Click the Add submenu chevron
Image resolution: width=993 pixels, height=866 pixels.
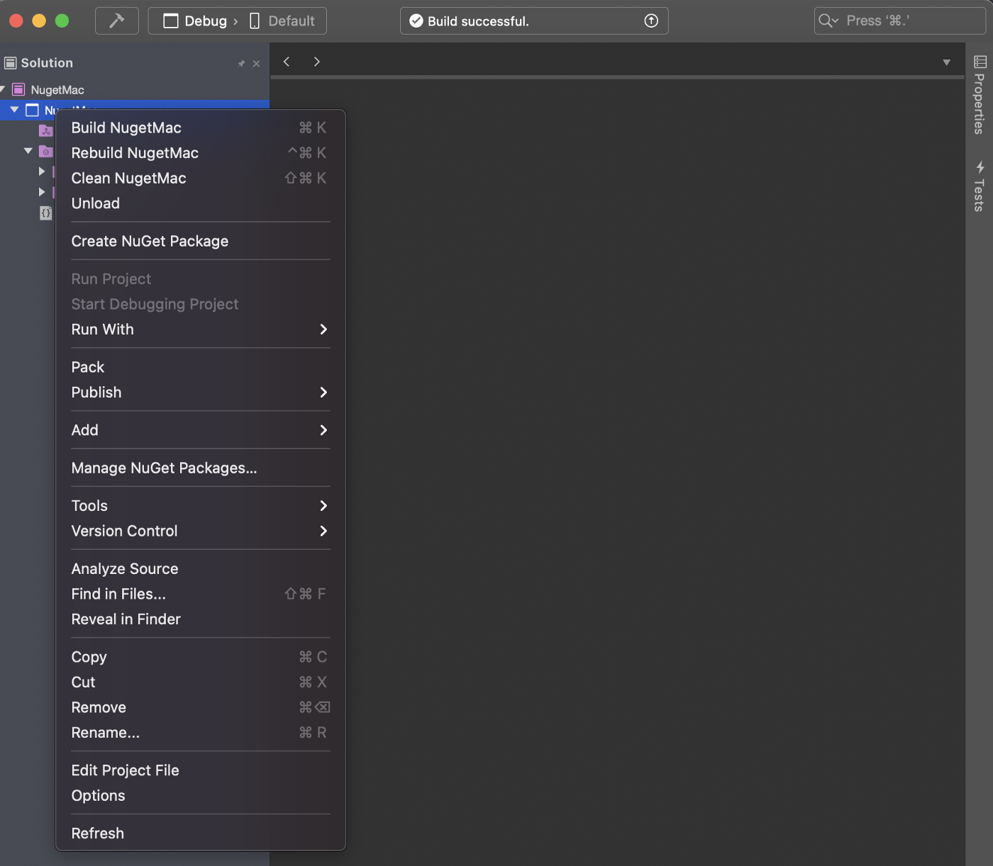coord(323,430)
